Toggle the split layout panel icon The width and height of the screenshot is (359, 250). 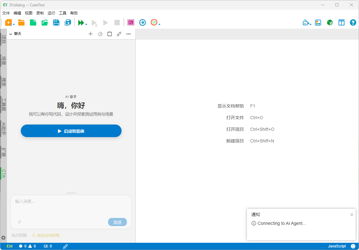click(x=341, y=23)
